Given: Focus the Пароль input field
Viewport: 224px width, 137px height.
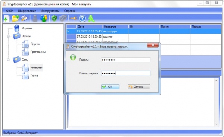Looking at the screenshot, I should point(126,60).
